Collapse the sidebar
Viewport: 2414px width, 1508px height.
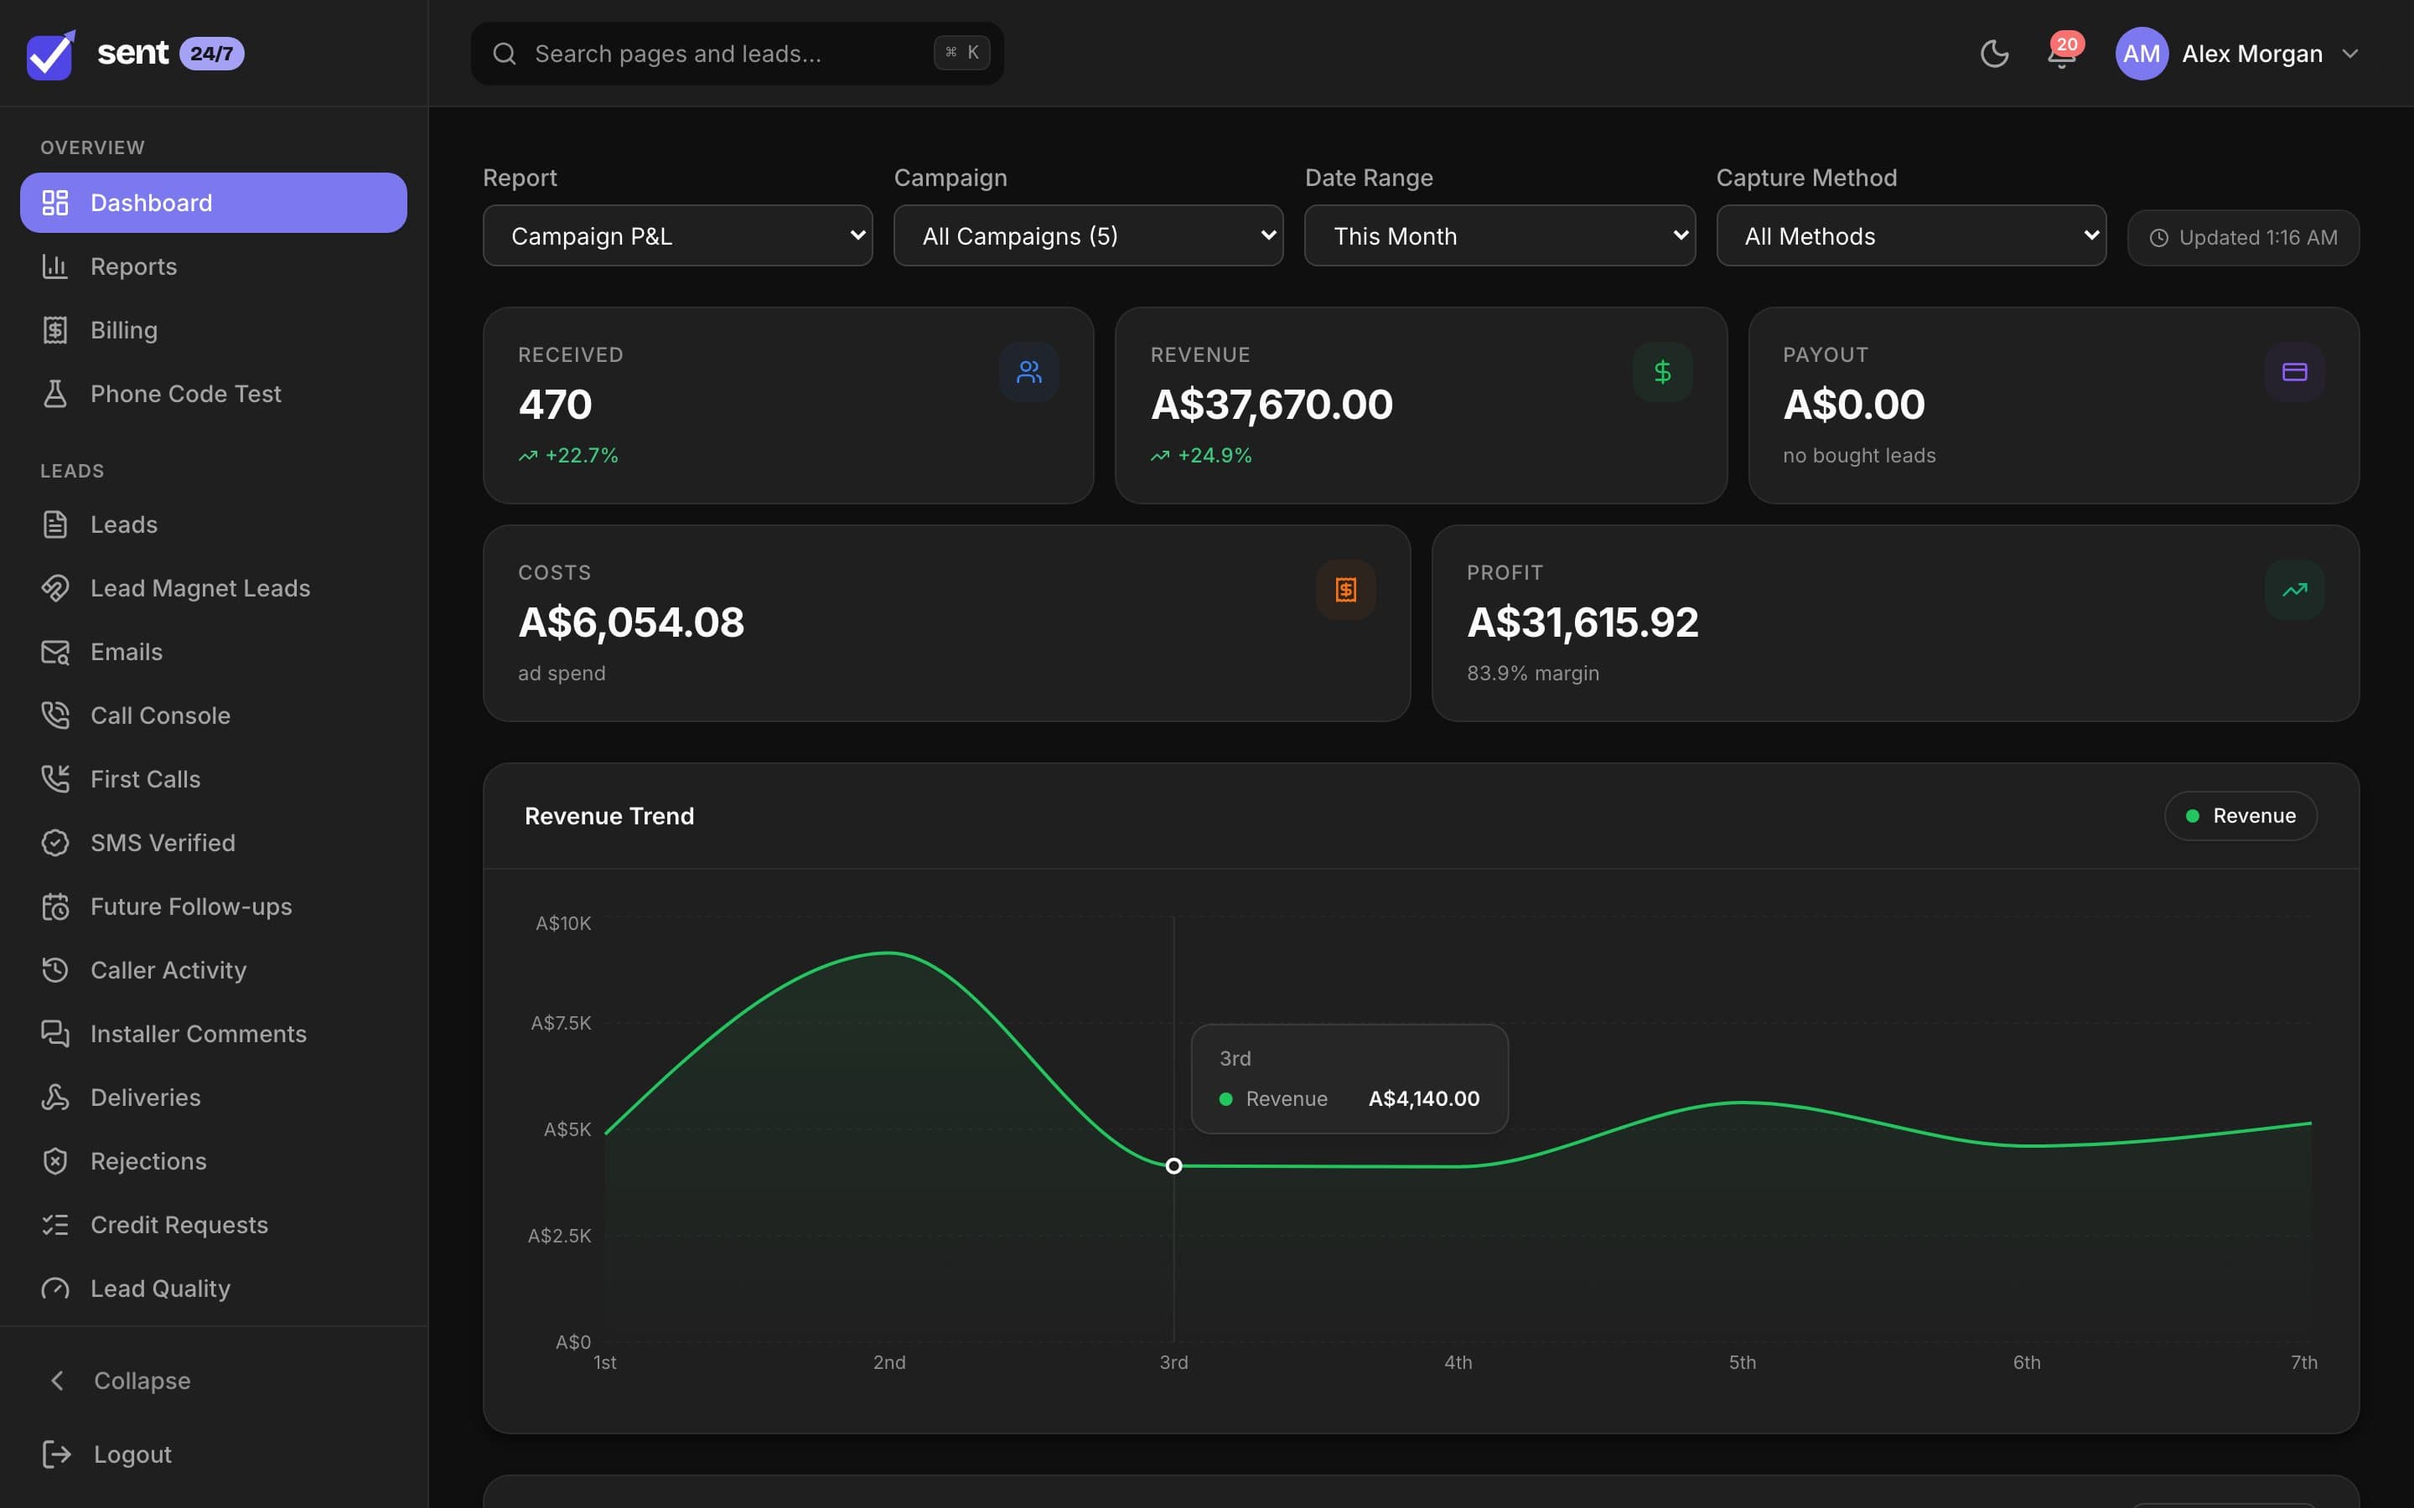click(214, 1381)
